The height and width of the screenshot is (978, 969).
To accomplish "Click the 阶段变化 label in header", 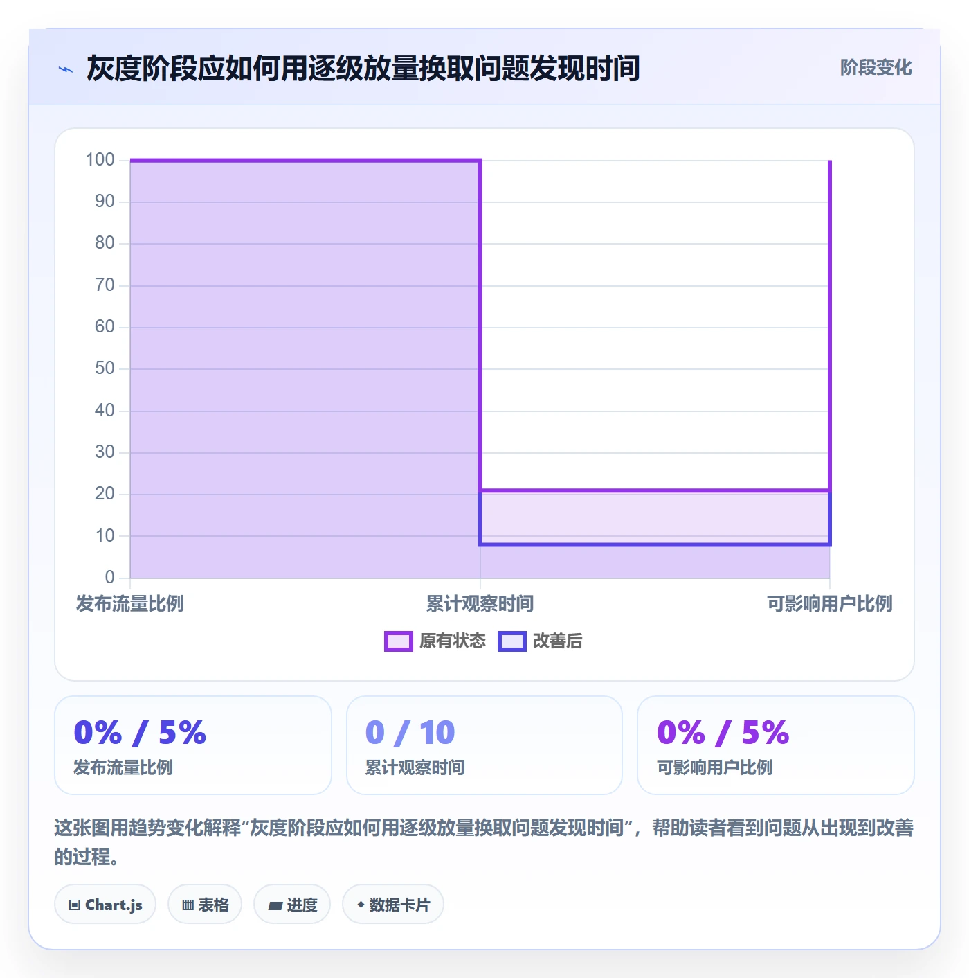I will click(x=876, y=68).
